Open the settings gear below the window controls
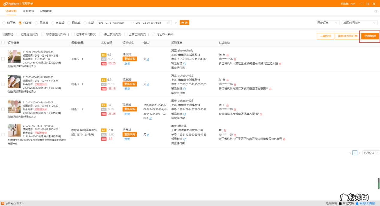Screen dimensions: 380x206 [376, 10]
